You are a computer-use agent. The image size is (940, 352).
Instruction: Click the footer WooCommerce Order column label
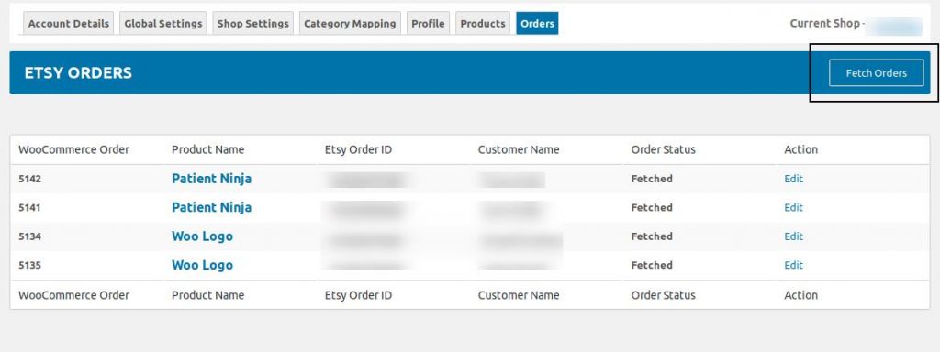(x=73, y=295)
